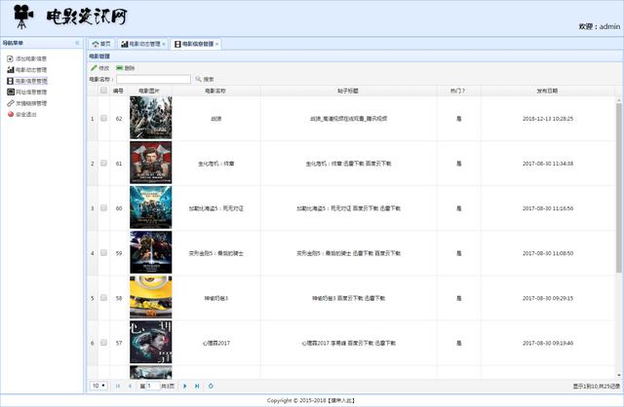The width and height of the screenshot is (624, 407).
Task: Click the record count text at bottom right
Action: coord(597,386)
